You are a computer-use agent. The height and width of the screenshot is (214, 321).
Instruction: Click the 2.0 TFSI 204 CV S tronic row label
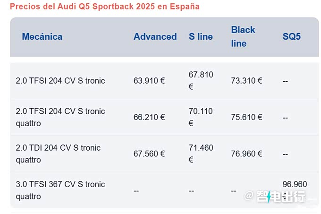pyautogui.click(x=60, y=81)
